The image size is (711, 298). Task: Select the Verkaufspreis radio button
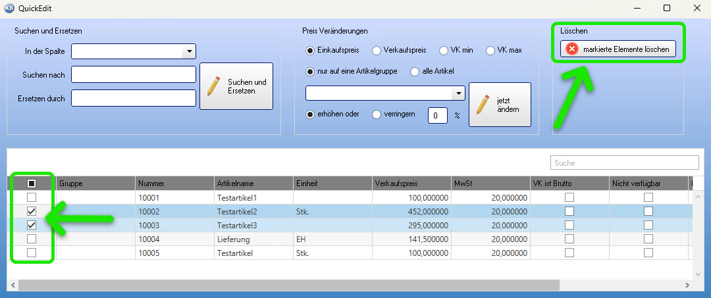click(377, 50)
